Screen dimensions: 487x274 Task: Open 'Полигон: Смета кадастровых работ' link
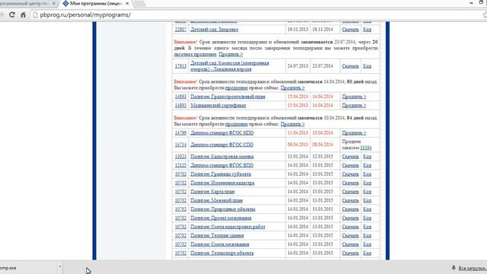point(228,227)
